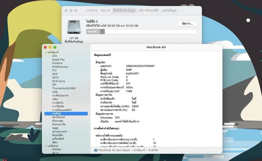Select ช่องไฟเบอร์ in the sidebar
The image size is (262, 161).
click(x=58, y=117)
